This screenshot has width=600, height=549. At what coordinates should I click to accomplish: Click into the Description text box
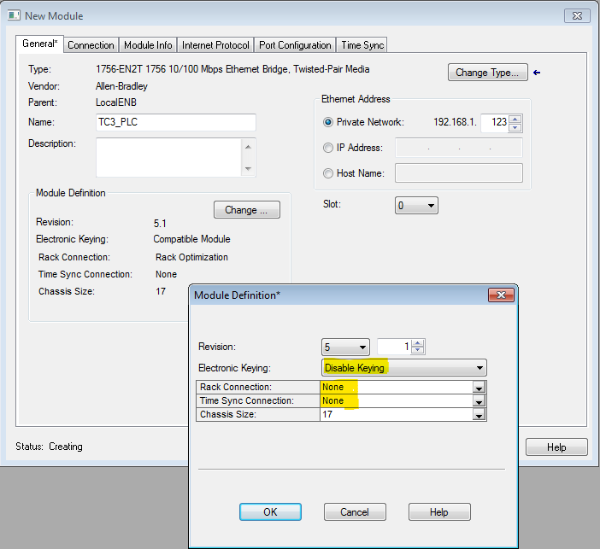[168, 157]
